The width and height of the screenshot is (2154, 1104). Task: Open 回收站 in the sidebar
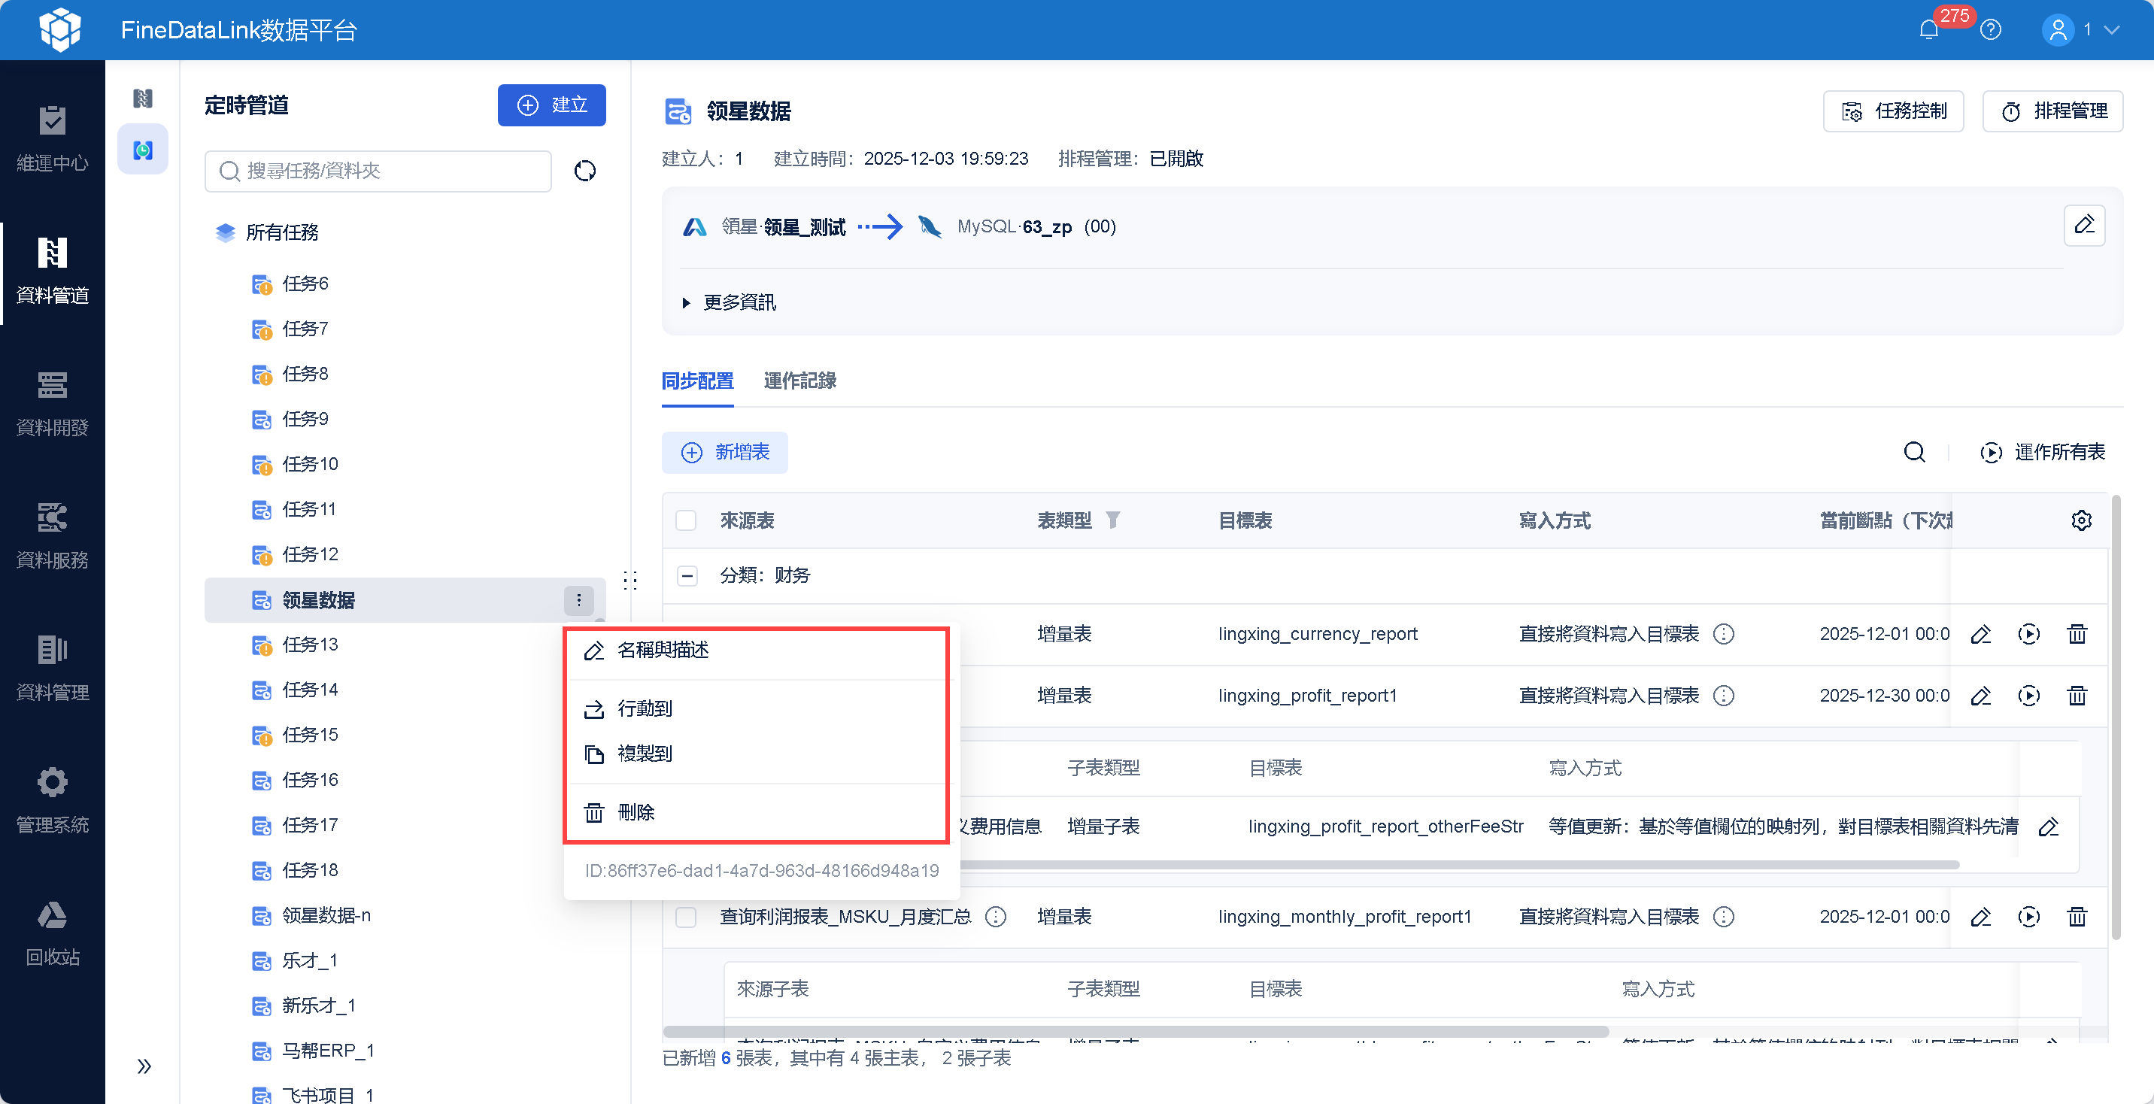pos(52,935)
